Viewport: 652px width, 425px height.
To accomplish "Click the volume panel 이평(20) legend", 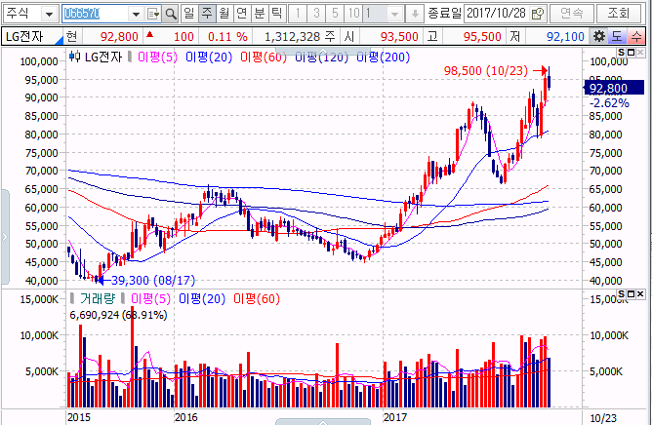I will (202, 298).
